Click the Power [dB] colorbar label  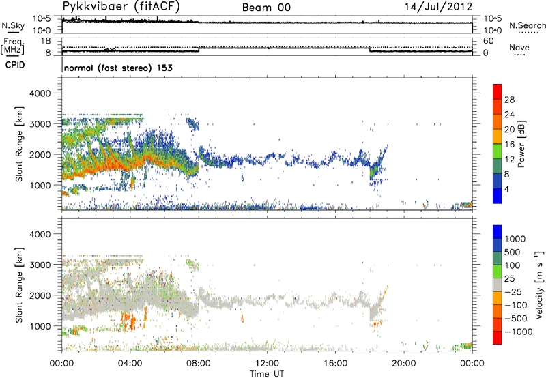pos(521,144)
